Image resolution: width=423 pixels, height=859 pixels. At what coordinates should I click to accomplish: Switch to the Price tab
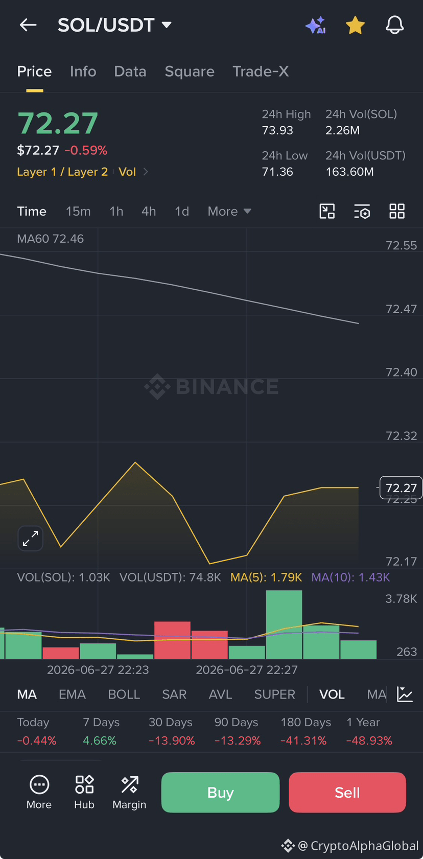click(x=34, y=71)
